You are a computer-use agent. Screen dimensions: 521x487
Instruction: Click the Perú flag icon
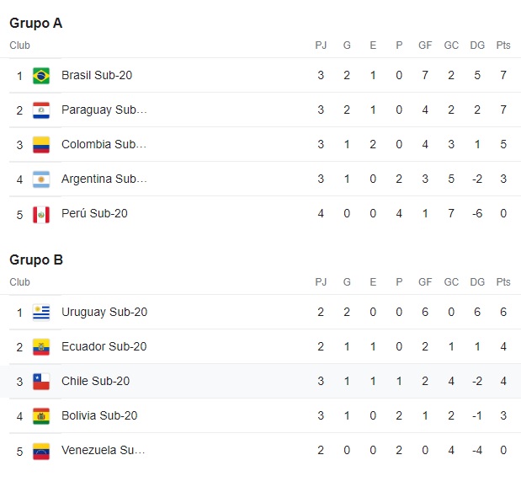click(41, 215)
